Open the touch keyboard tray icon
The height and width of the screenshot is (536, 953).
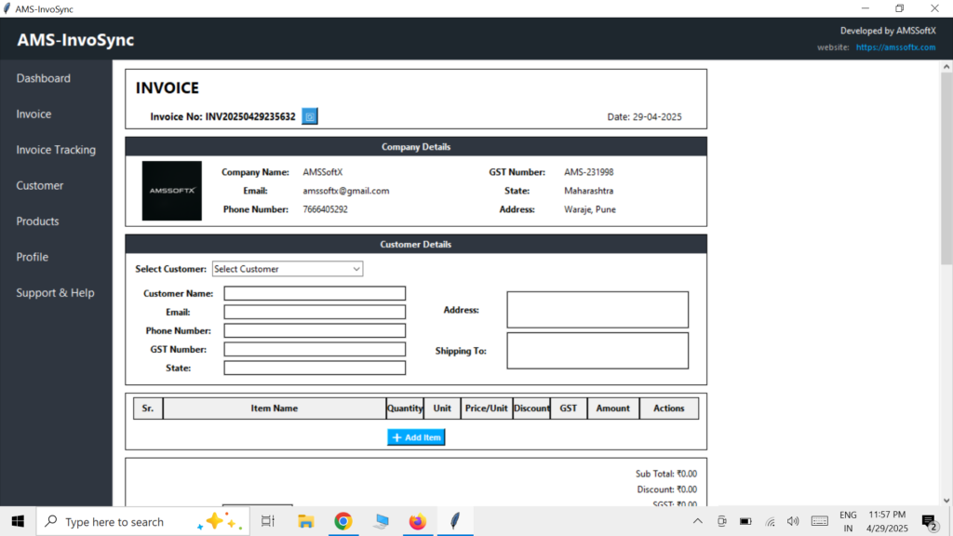coord(819,521)
